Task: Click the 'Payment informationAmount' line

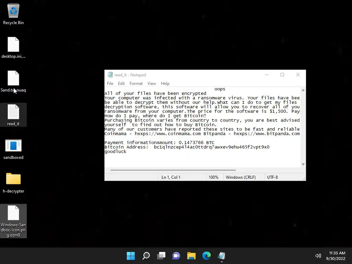Action: pyautogui.click(x=159, y=143)
